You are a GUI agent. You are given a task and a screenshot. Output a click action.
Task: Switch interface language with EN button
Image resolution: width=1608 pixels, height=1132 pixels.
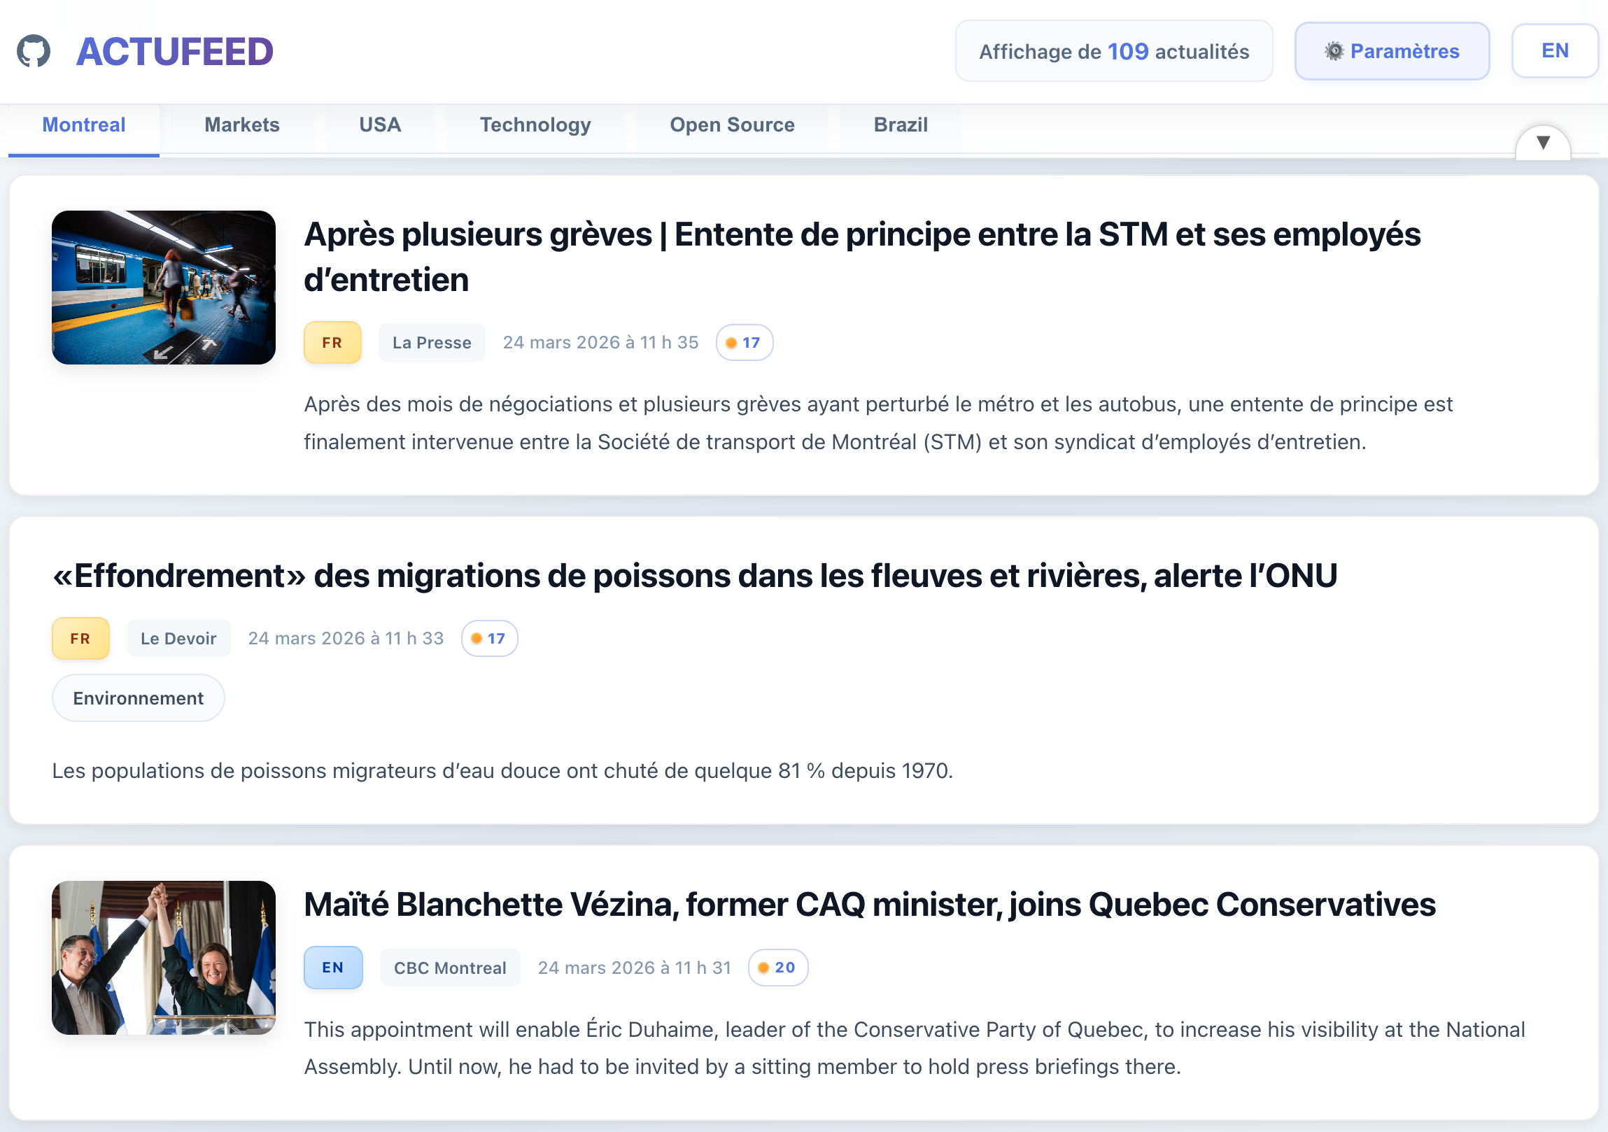click(1554, 51)
